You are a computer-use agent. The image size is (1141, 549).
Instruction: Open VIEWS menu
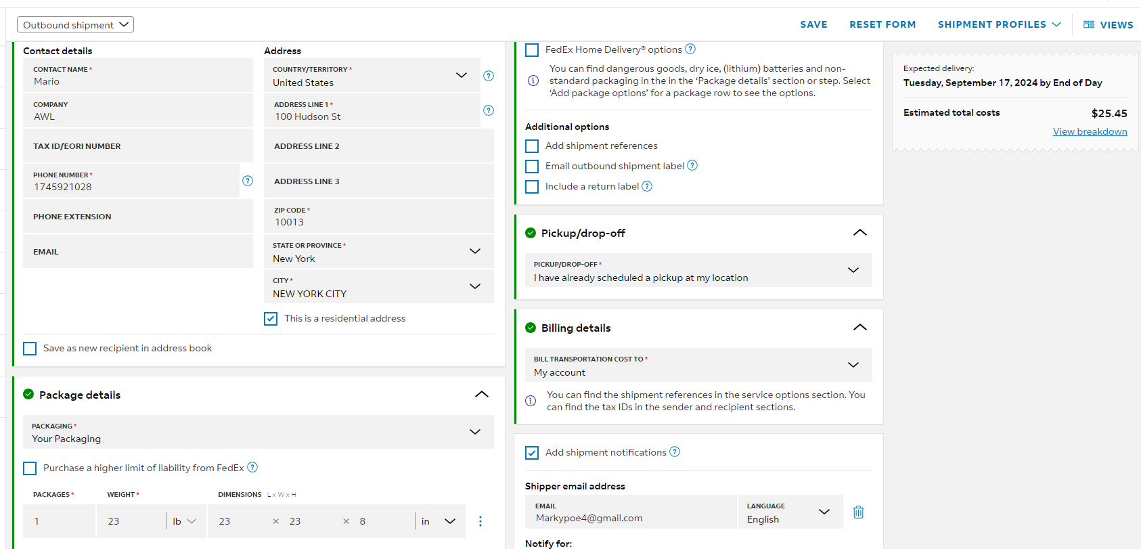(1109, 24)
